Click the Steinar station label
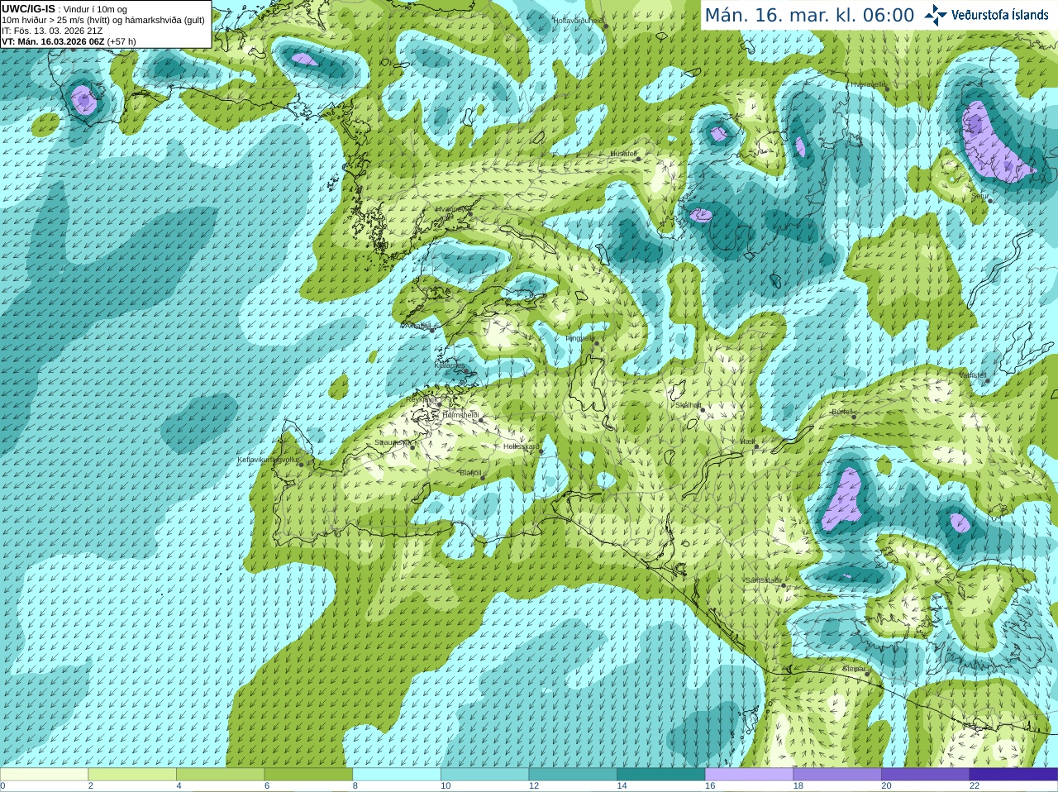This screenshot has width=1058, height=792. pyautogui.click(x=854, y=669)
